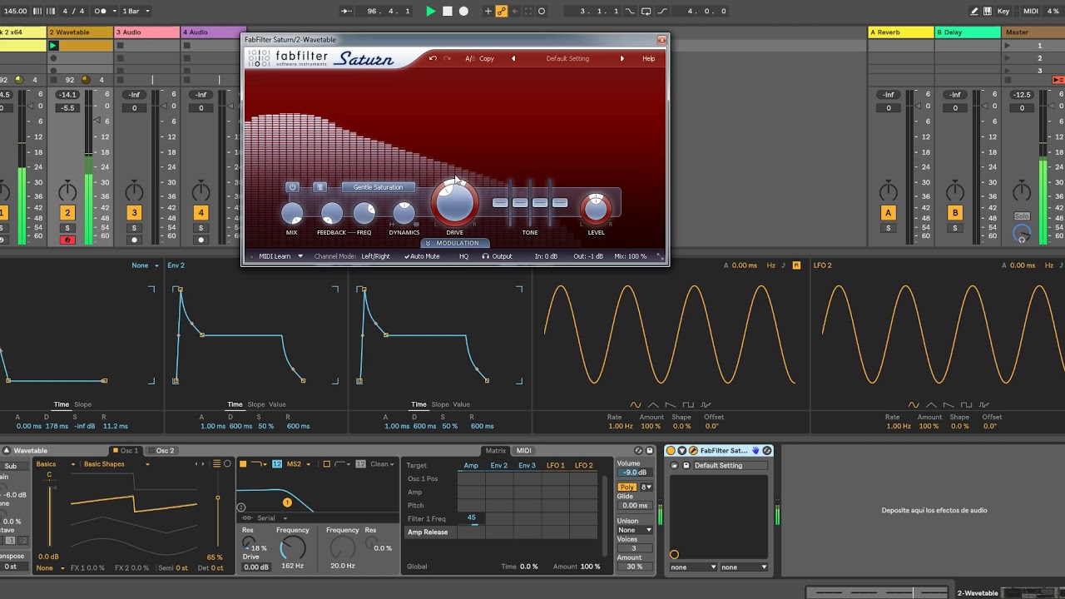Open the Unison None mode dropdown
Viewport: 1065px width, 599px height.
click(635, 530)
